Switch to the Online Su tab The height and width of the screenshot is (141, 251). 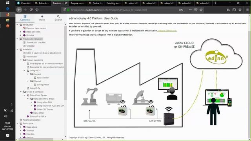coord(96,3)
